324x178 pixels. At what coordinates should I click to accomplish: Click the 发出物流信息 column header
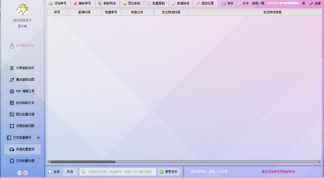point(272,12)
